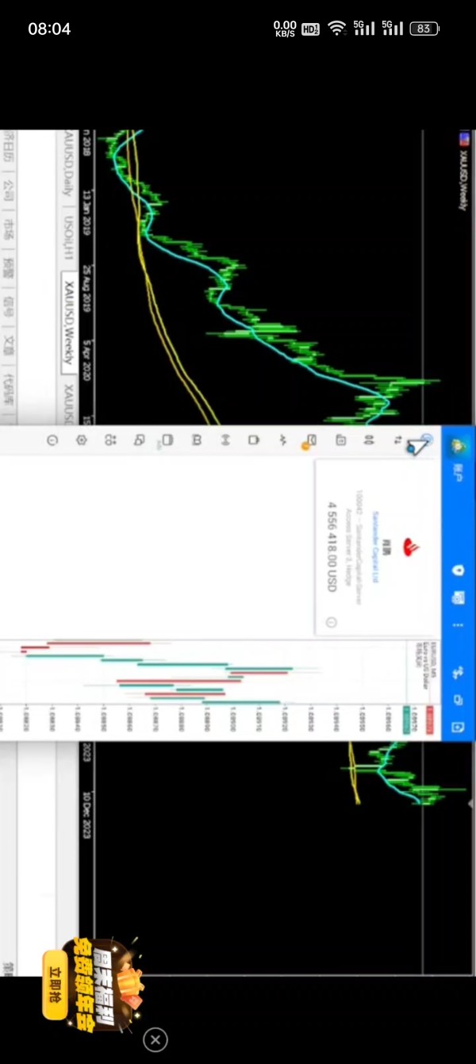Viewport: 476px width, 1064px height.
Task: Switch to the USOil,H1 chart tab
Action: click(69, 236)
